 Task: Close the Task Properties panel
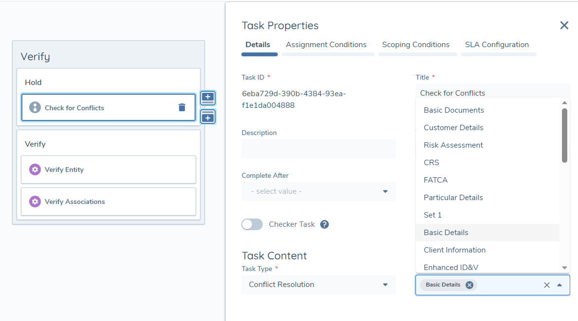pos(564,25)
